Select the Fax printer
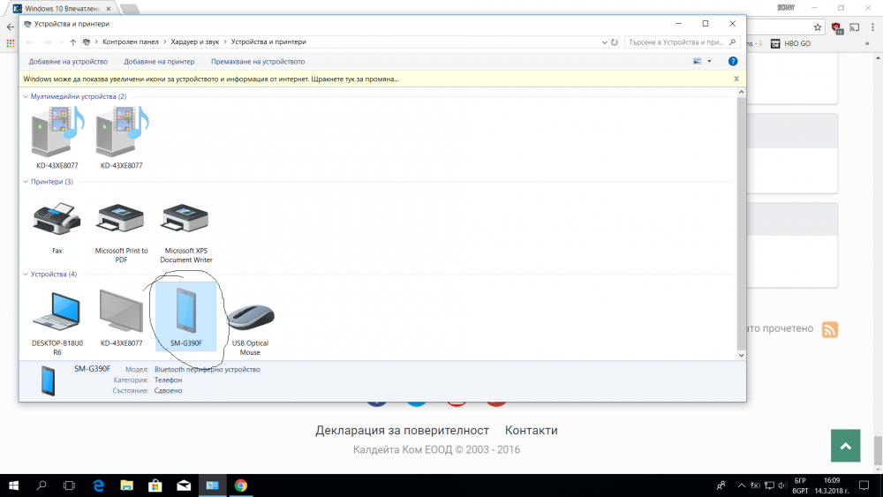 pos(57,229)
